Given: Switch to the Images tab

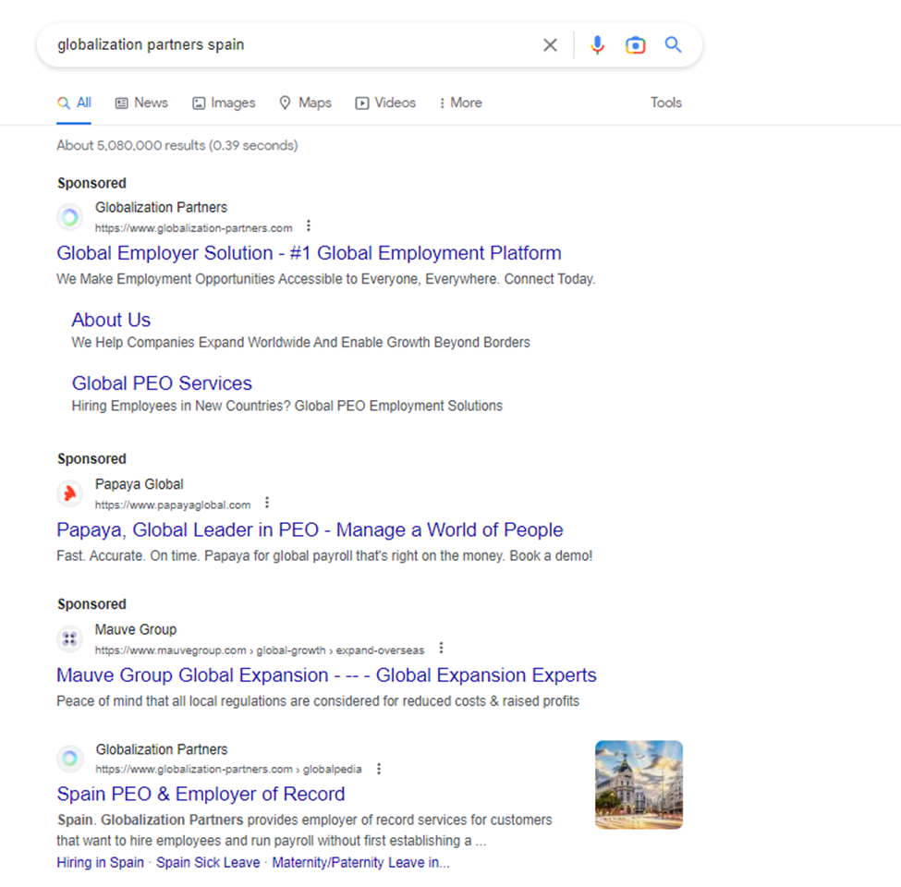Looking at the screenshot, I should 224,103.
